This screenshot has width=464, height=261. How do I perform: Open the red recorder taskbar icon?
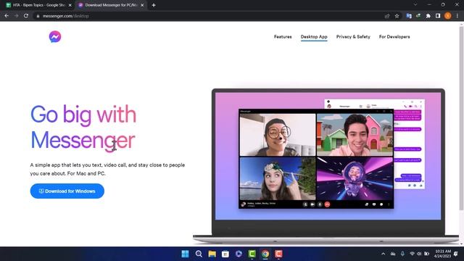278,254
